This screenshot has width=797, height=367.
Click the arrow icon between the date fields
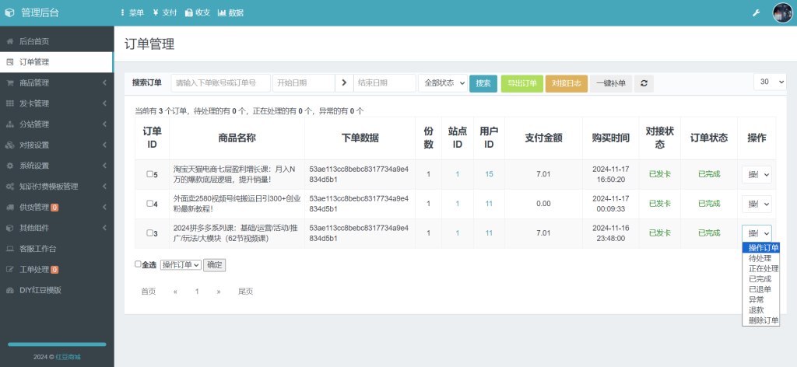(x=344, y=83)
